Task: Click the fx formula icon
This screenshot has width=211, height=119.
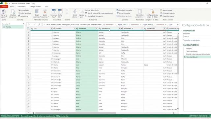Action: click(39, 24)
